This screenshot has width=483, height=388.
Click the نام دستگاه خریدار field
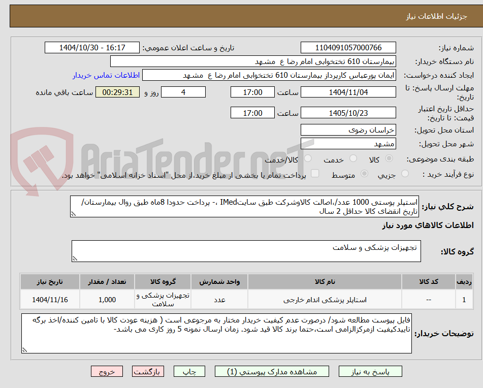click(253, 61)
